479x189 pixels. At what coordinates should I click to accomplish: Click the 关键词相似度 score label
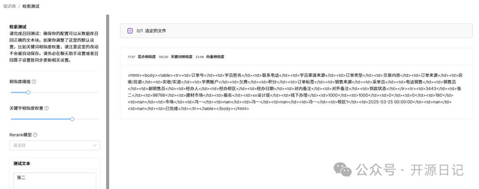(181, 57)
